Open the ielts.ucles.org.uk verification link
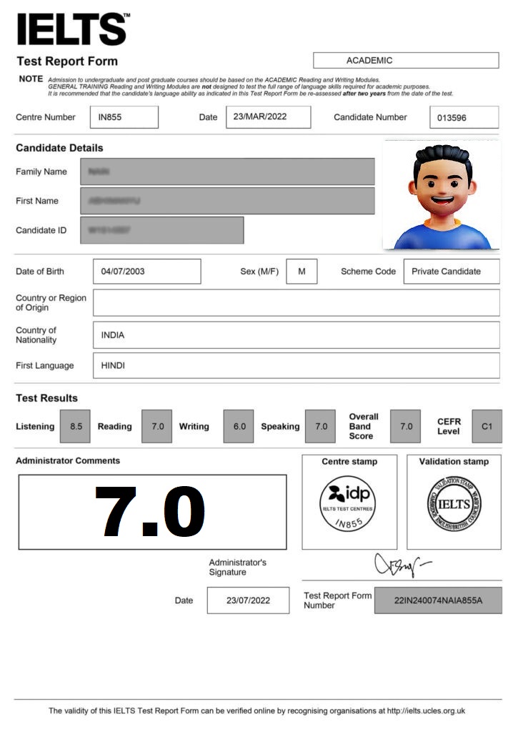This screenshot has width=518, height=732. point(426,711)
